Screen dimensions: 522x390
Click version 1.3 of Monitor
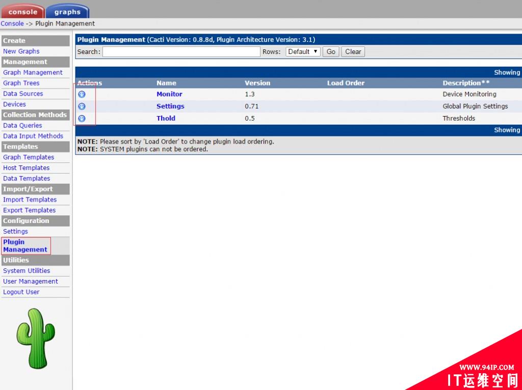click(250, 94)
